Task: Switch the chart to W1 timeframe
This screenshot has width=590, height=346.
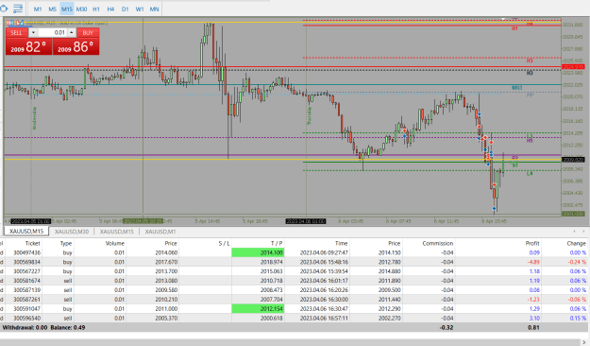Action: coord(140,9)
